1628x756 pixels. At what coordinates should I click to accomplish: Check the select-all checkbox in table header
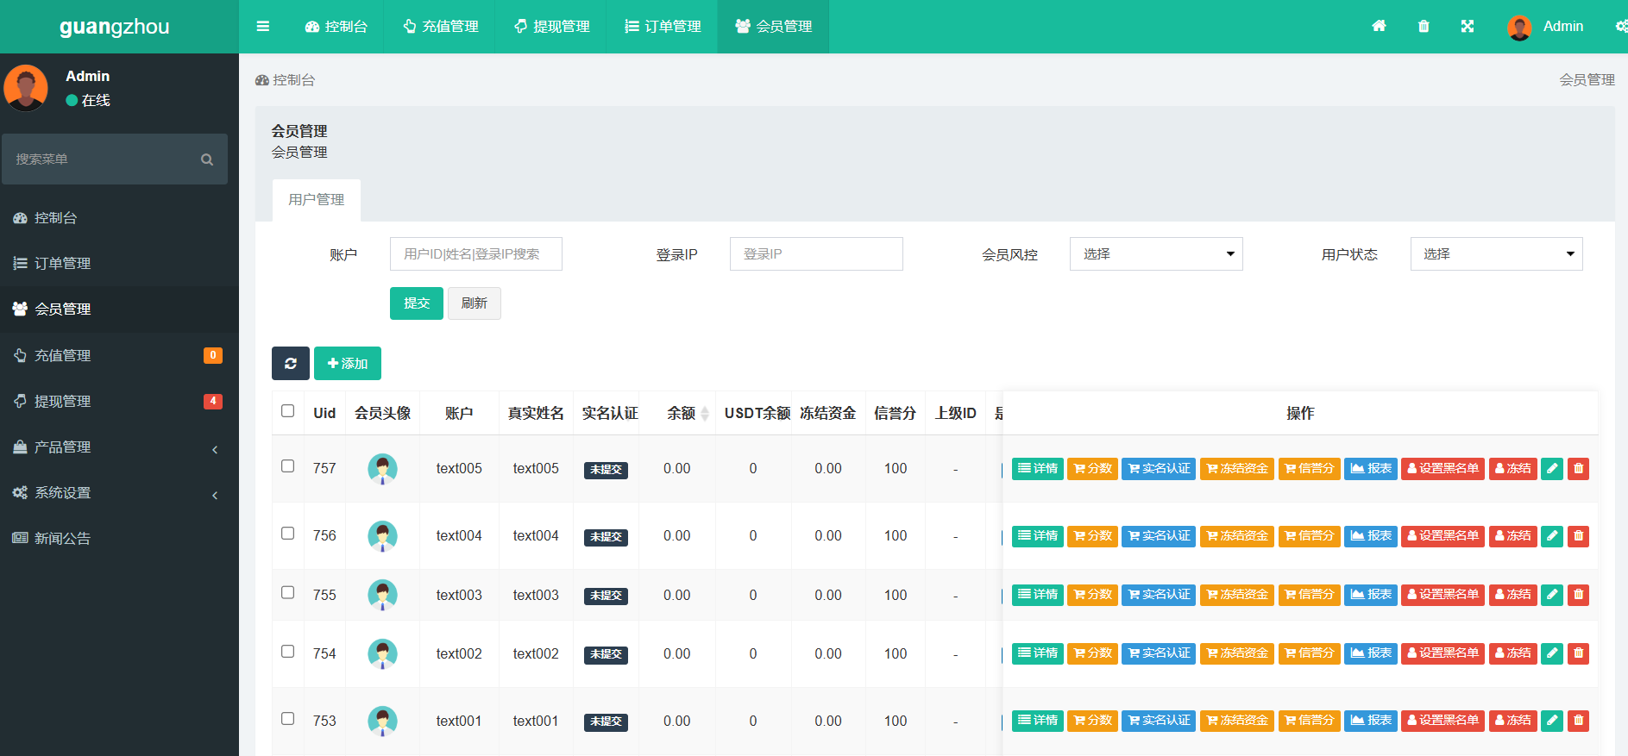288,411
